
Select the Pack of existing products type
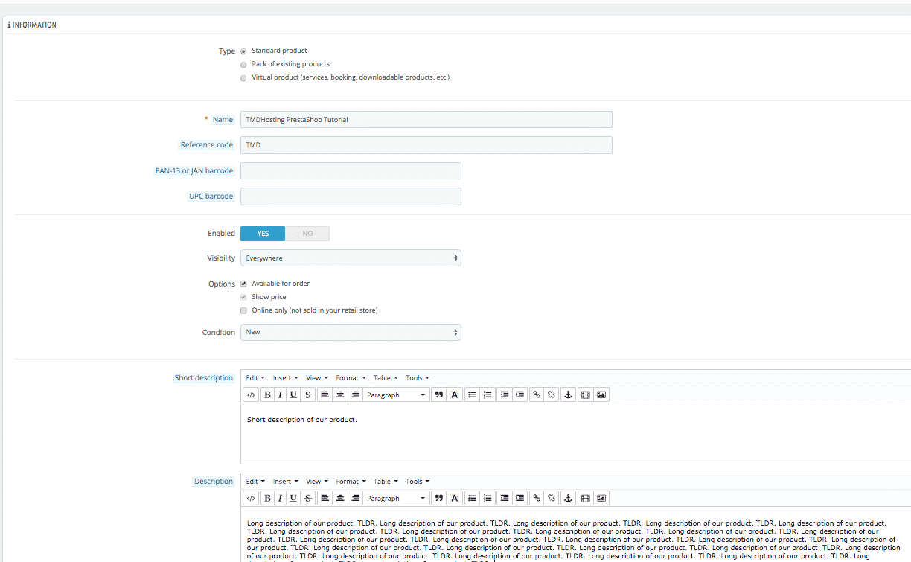pyautogui.click(x=243, y=64)
